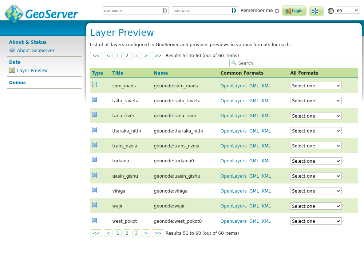Click the geonode:trans_nzoia name cell
This screenshot has width=364, height=273.
(177, 146)
